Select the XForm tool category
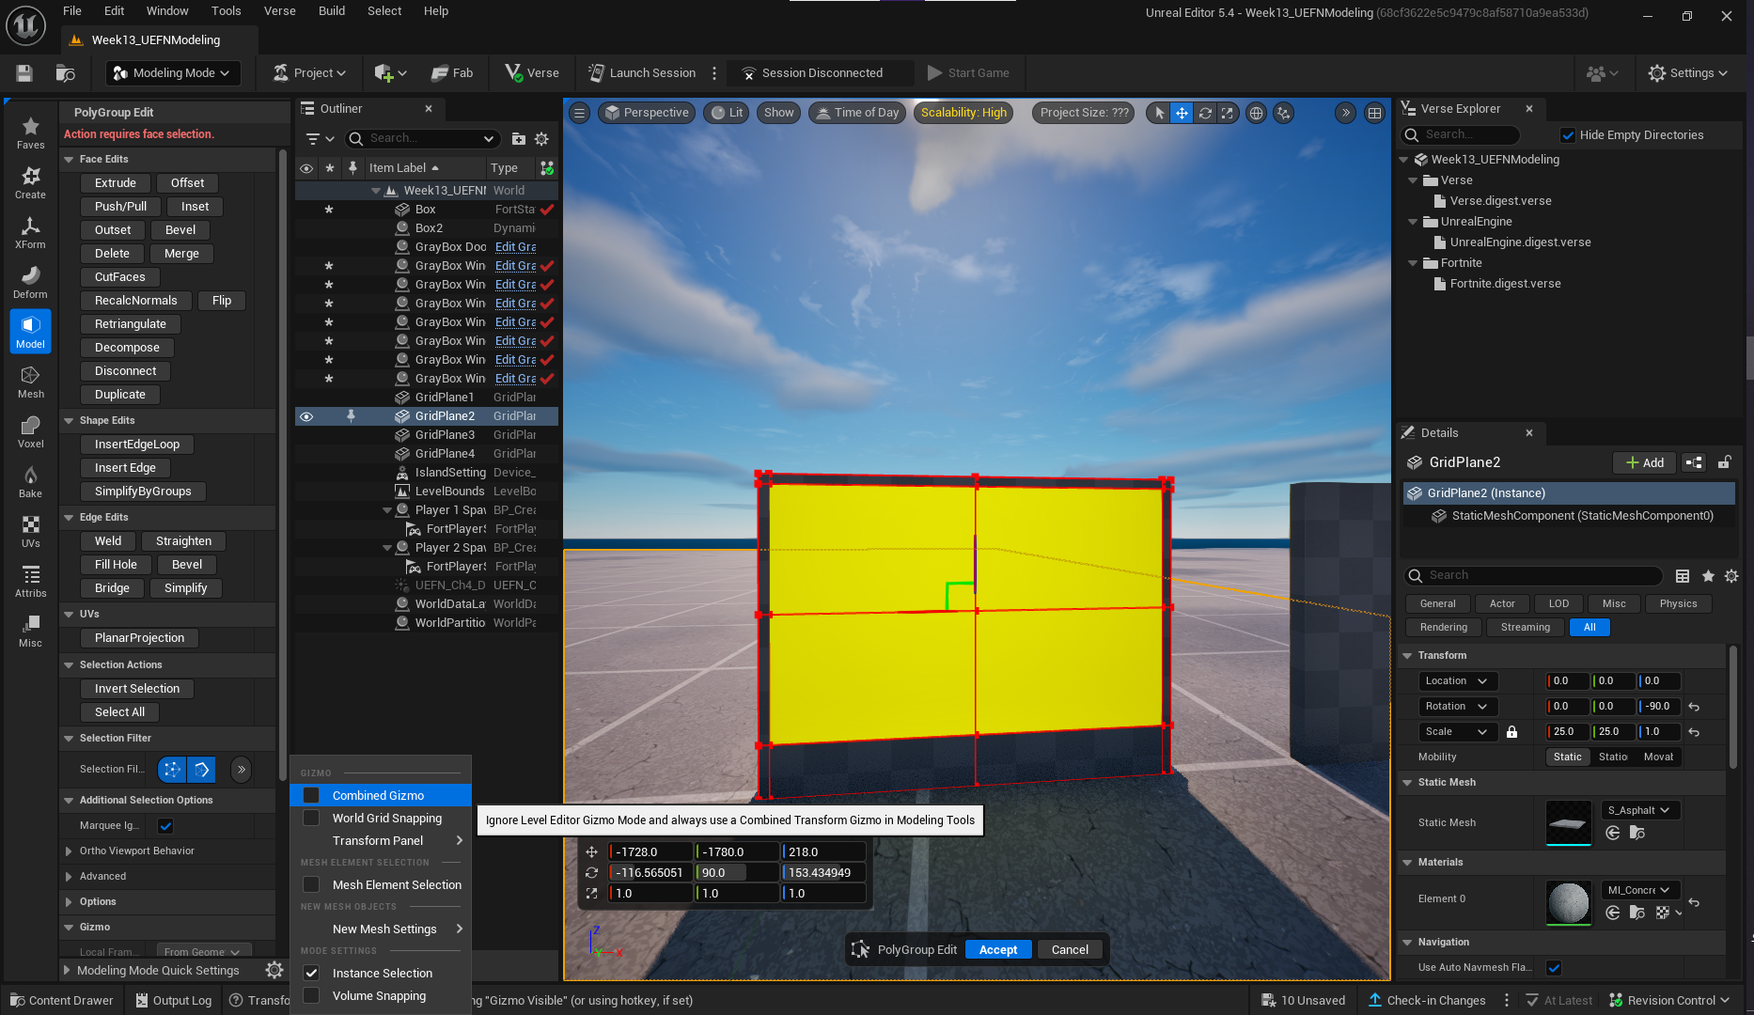This screenshot has height=1015, width=1754. [x=30, y=232]
